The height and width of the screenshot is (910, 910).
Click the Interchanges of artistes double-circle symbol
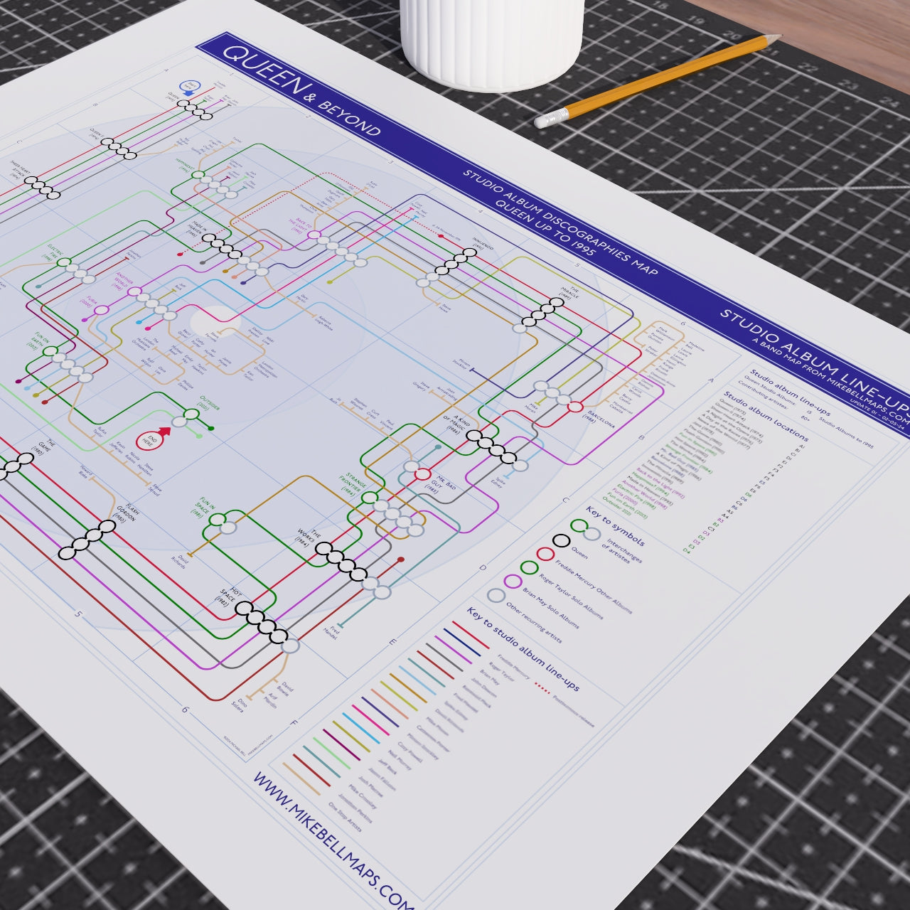click(x=584, y=530)
